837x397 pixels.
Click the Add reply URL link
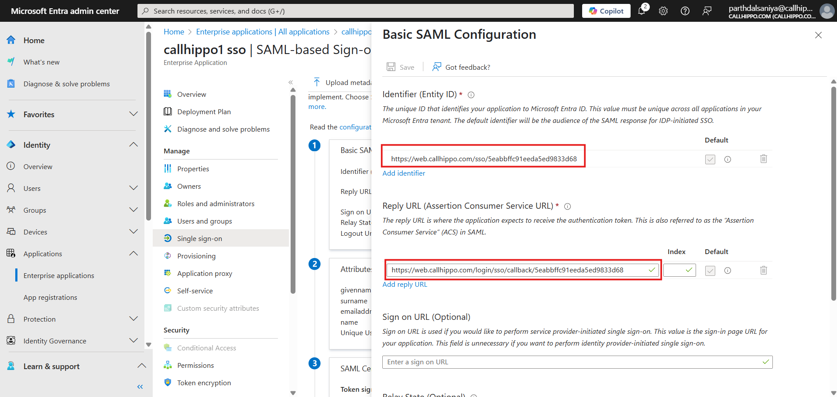(x=405, y=284)
